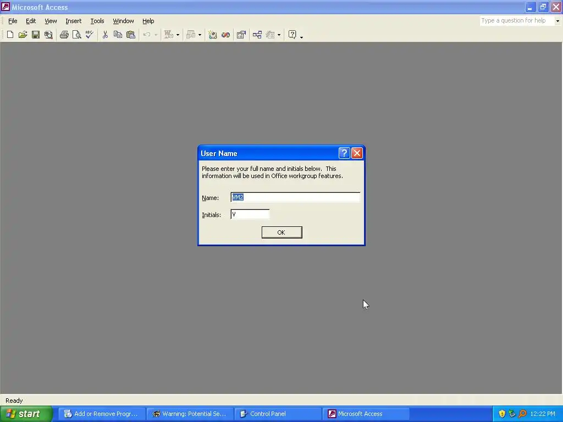Open a database with the folder icon
This screenshot has height=422, width=563.
23,35
